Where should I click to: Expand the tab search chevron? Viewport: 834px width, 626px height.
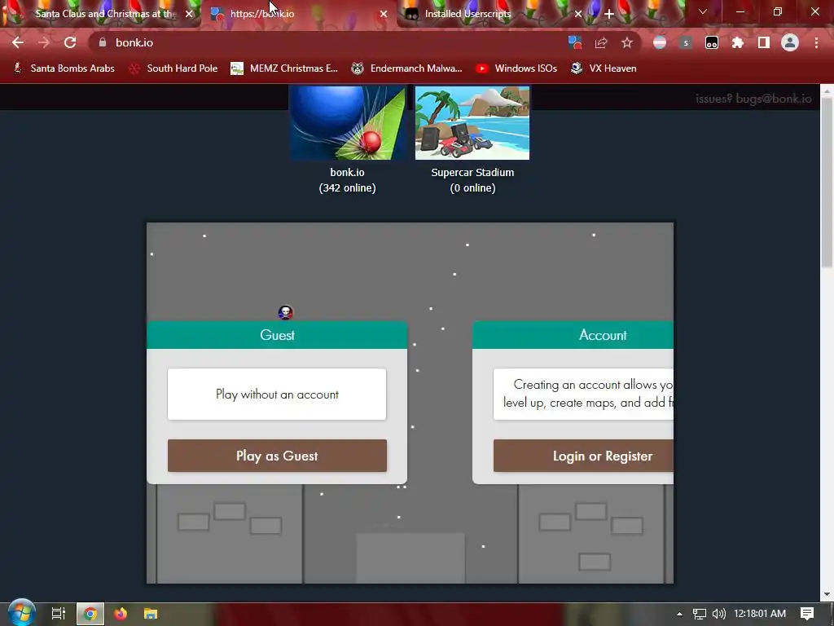pos(703,11)
